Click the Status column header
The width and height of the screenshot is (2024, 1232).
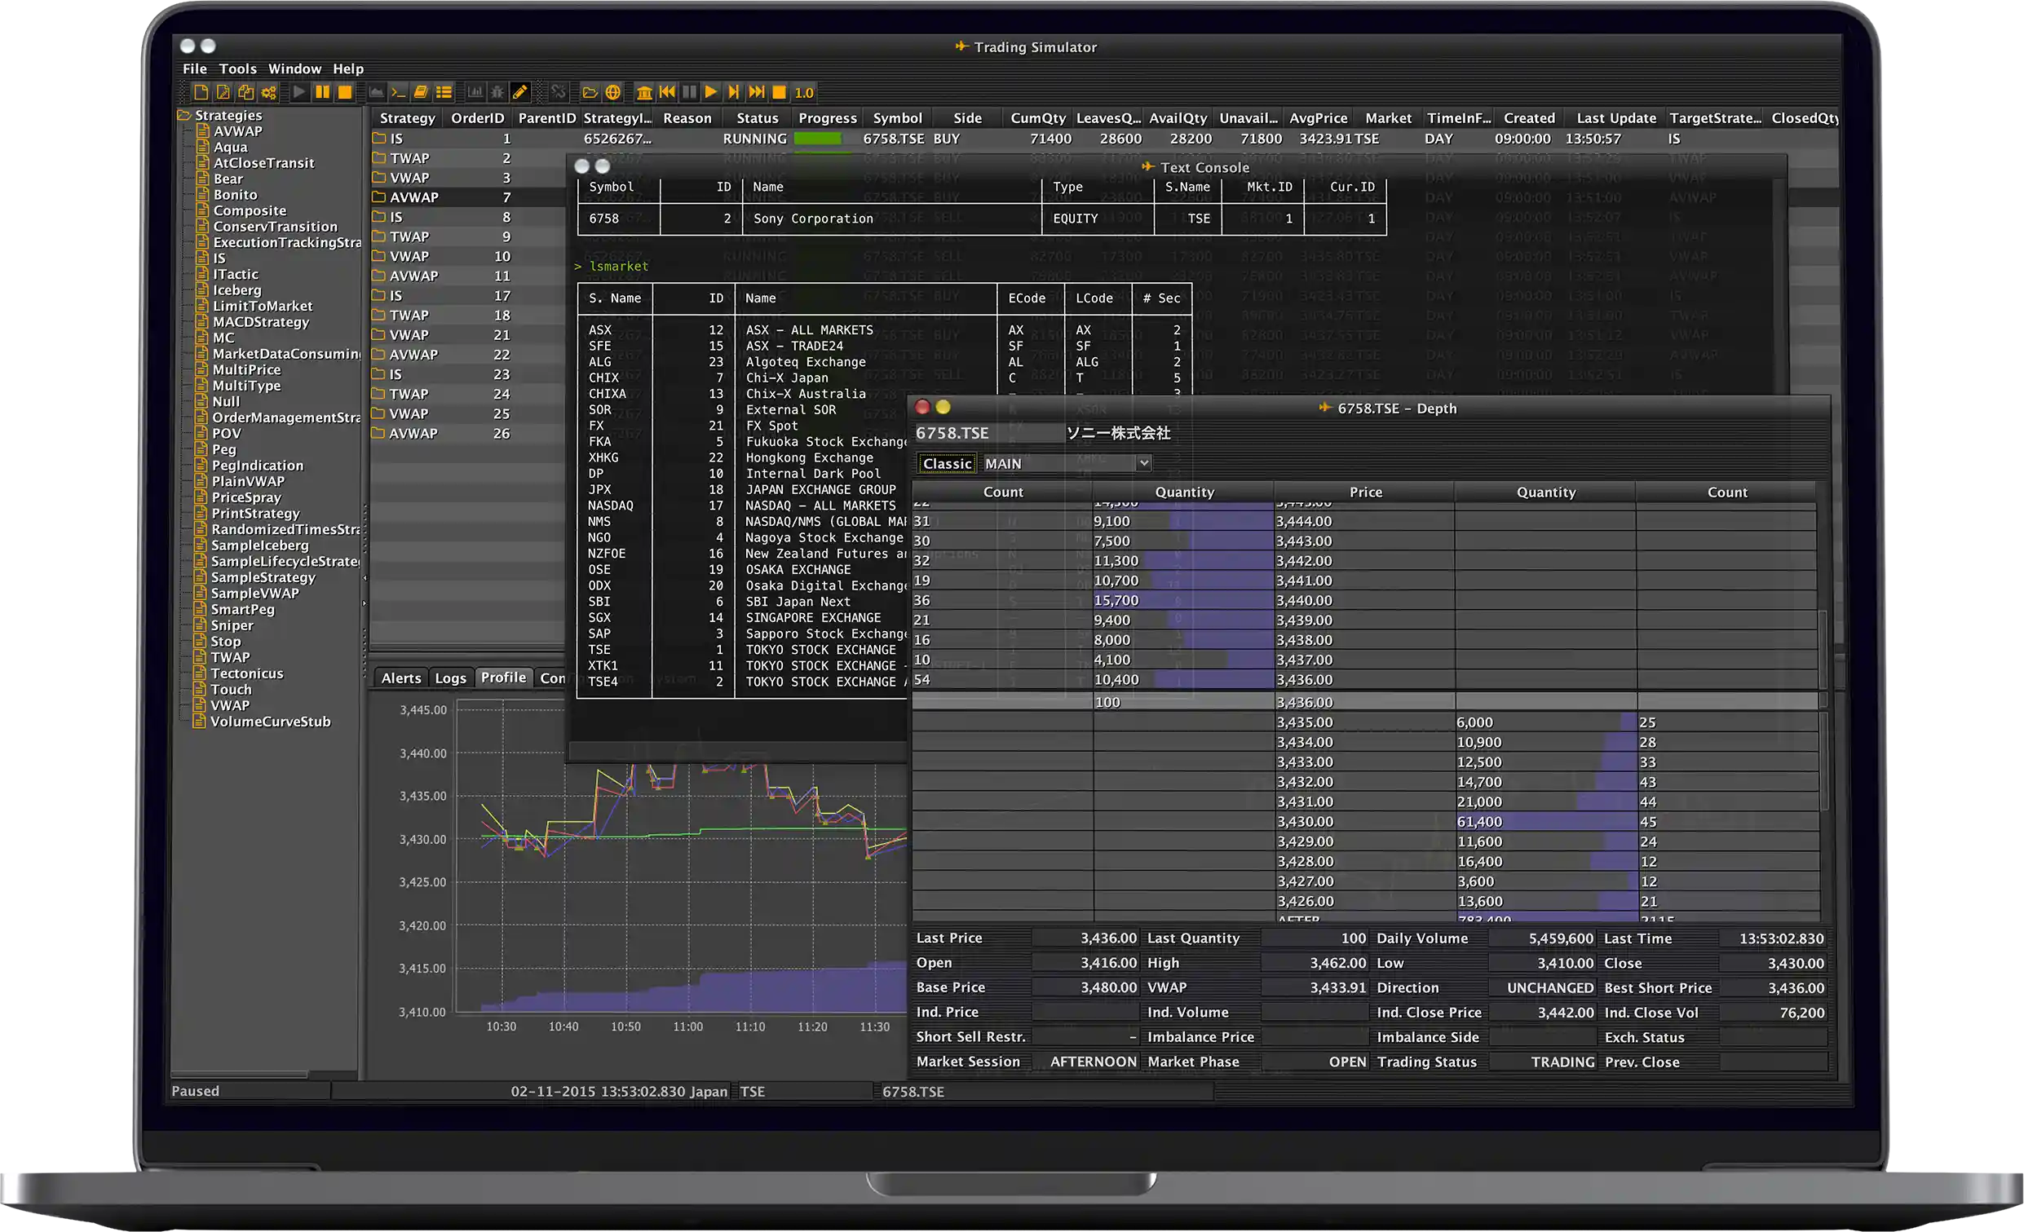point(757,118)
